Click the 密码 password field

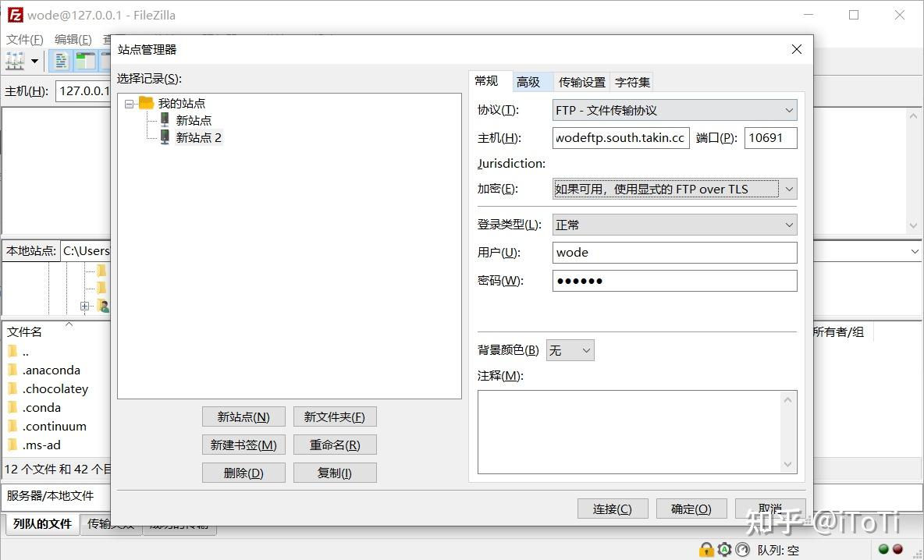675,281
